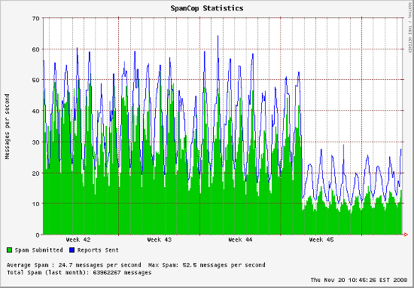Click the Total Spam last month line

coord(79,272)
